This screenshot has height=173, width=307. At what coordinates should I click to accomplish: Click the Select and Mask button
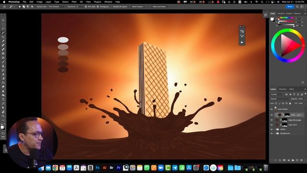pos(160,7)
